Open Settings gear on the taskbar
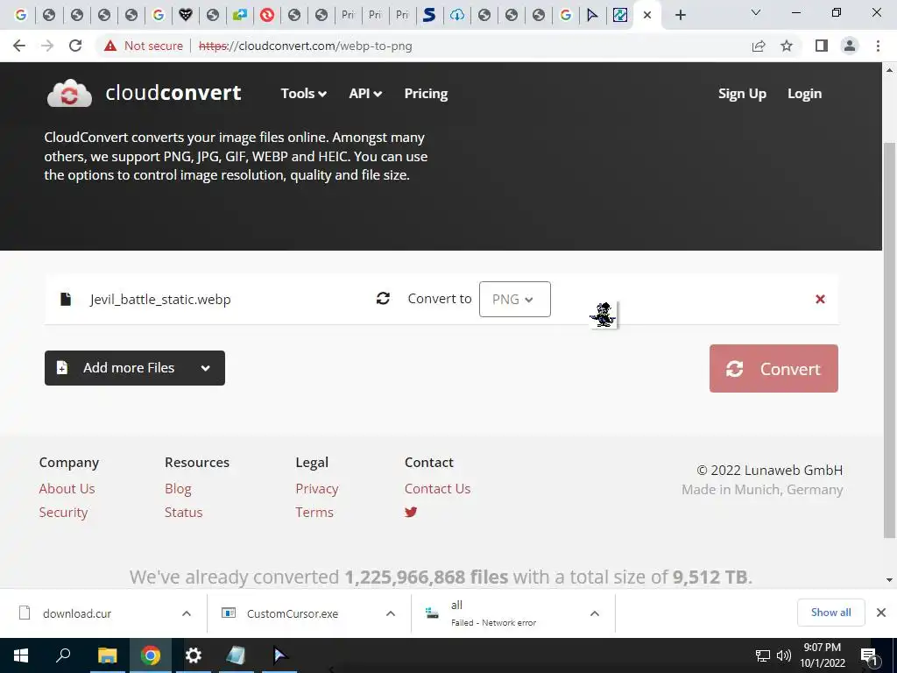The width and height of the screenshot is (897, 673). (194, 655)
